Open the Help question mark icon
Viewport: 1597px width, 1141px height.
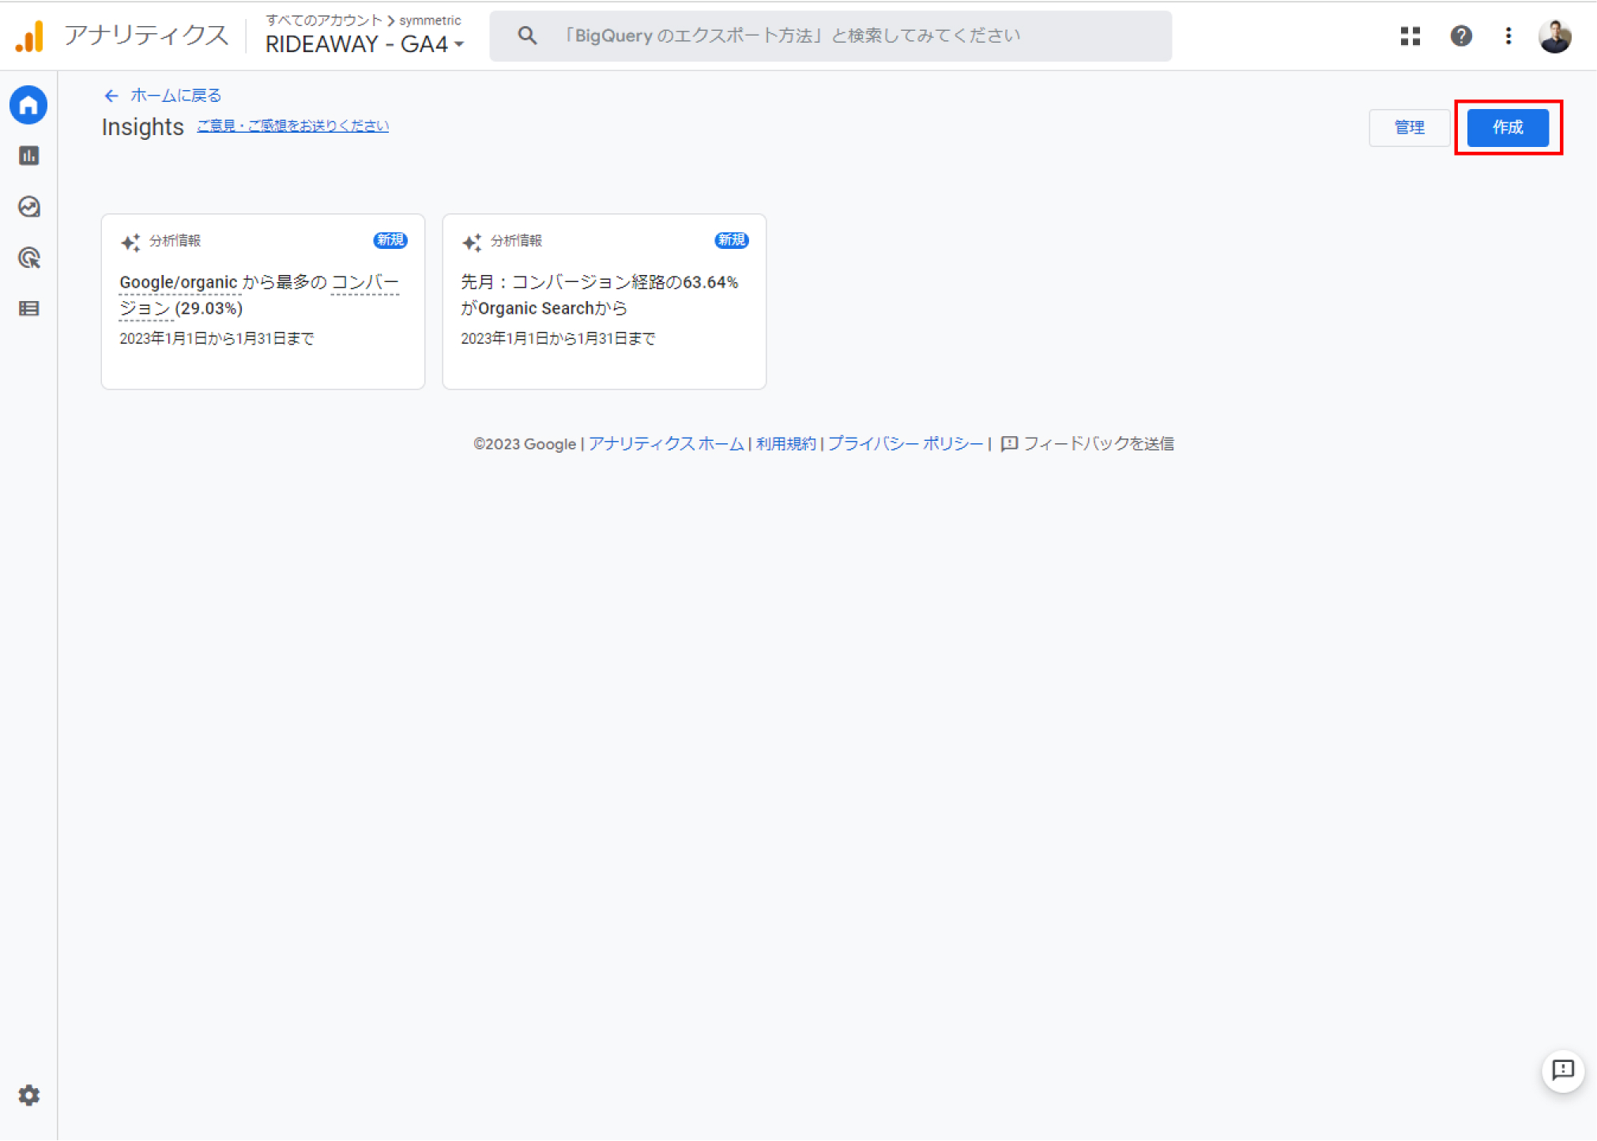[1461, 36]
